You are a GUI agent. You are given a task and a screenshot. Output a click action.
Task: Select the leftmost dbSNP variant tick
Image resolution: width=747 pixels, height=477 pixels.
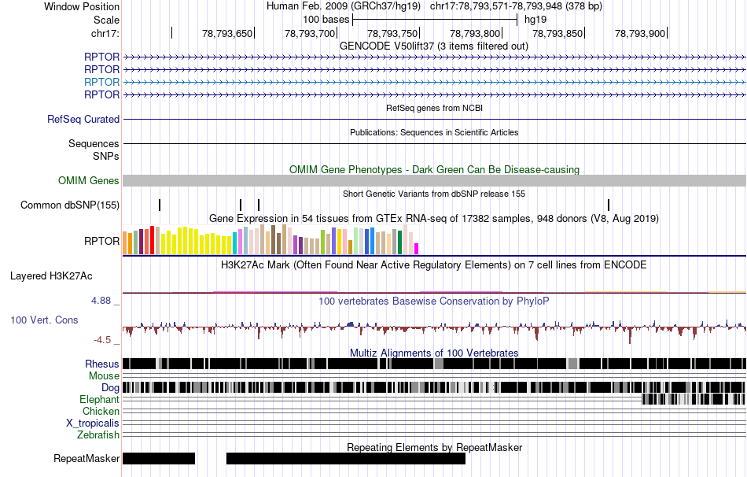click(160, 205)
